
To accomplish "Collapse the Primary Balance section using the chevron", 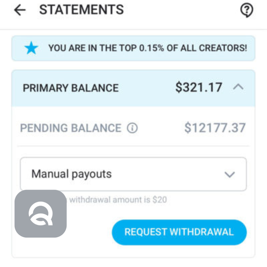I will tap(238, 87).
